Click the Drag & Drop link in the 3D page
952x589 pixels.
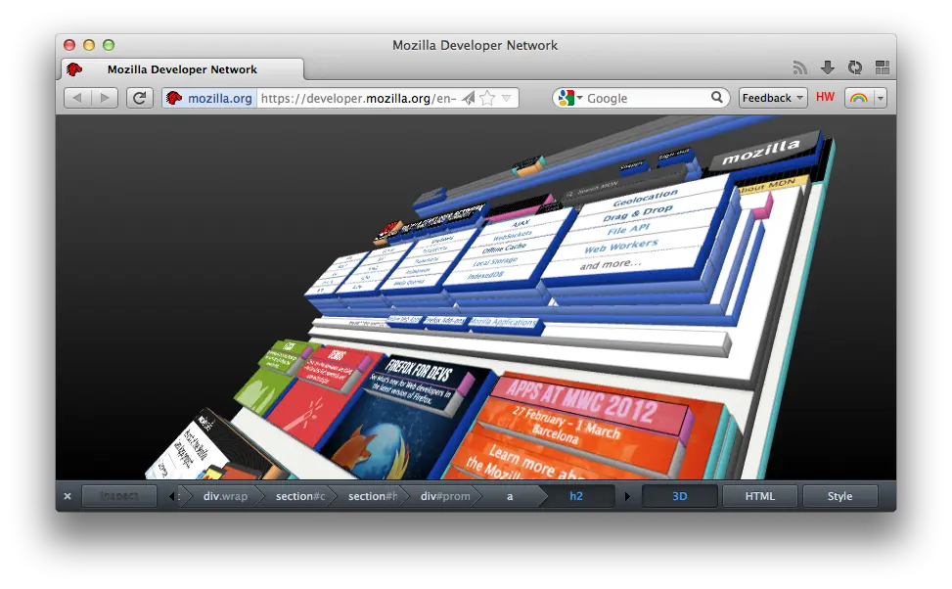click(638, 213)
